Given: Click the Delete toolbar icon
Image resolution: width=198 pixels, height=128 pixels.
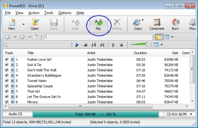Looking at the screenshot, I should point(117,24).
